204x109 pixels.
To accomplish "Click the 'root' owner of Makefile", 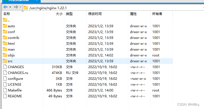I will coord(156,90).
